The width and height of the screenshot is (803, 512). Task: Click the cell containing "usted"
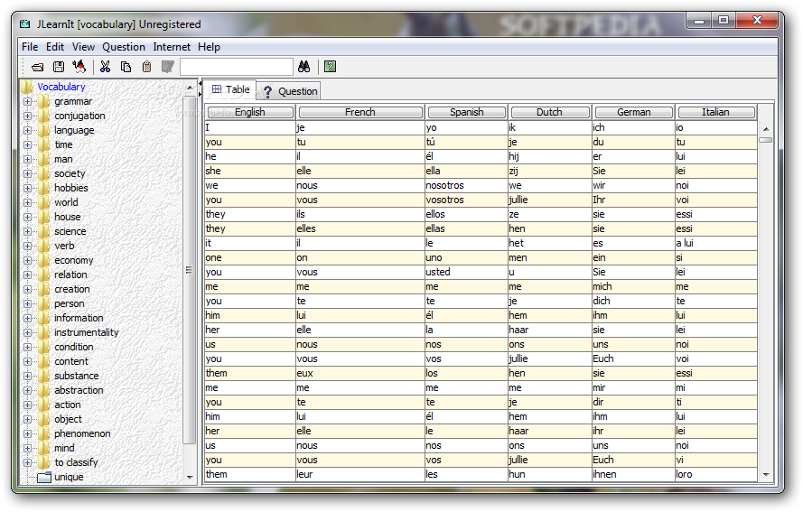tap(466, 272)
